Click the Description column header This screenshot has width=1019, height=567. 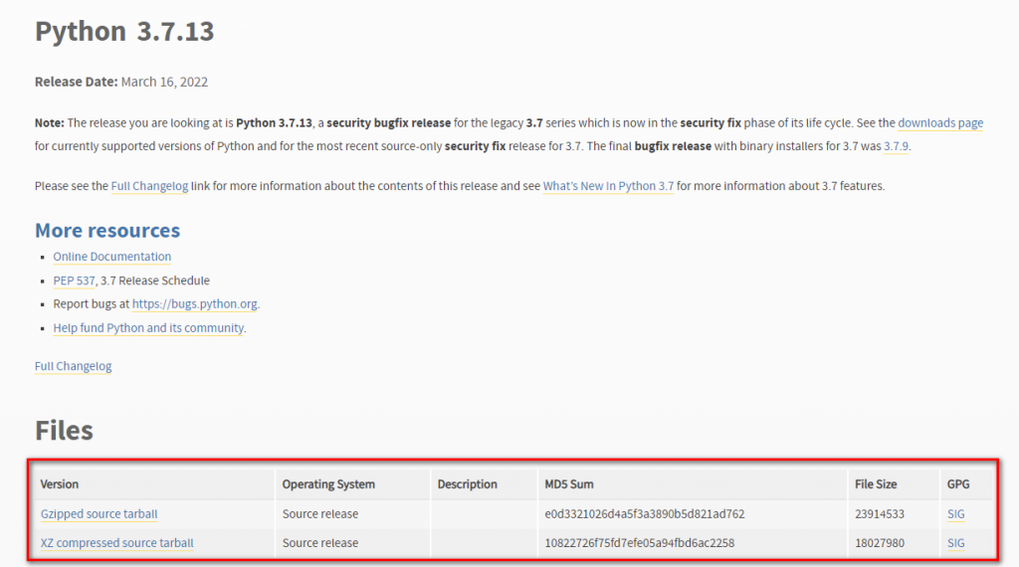467,484
